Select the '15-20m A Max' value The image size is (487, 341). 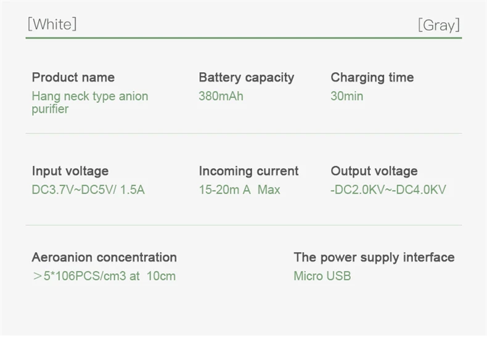point(239,190)
